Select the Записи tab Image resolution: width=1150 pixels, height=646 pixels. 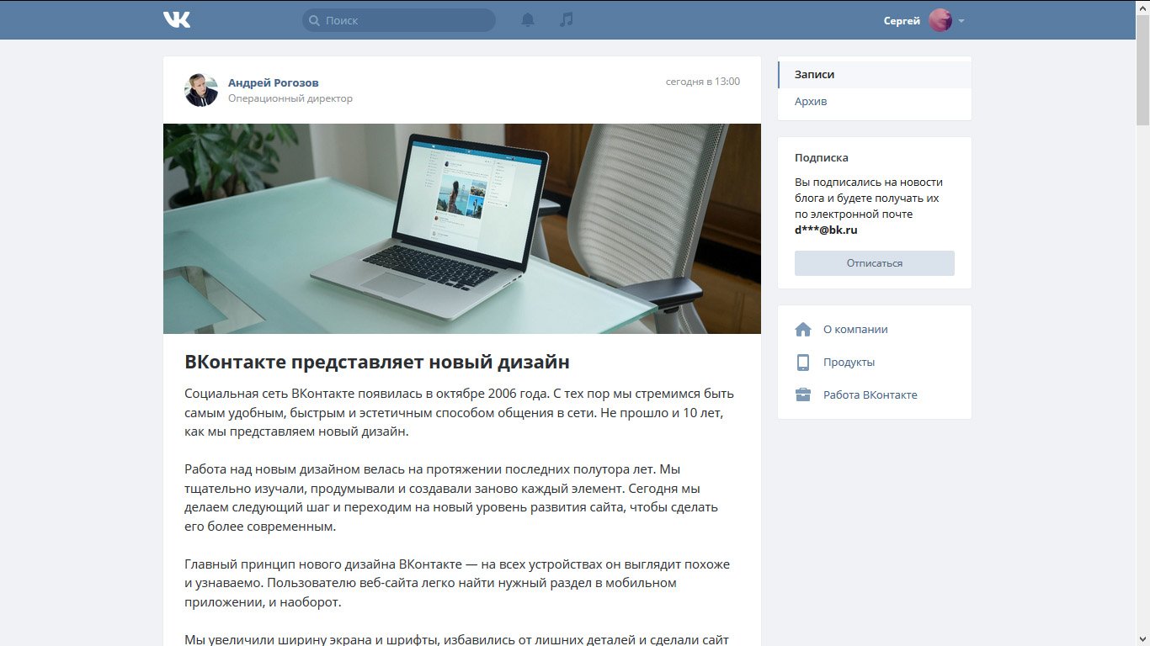pos(875,74)
